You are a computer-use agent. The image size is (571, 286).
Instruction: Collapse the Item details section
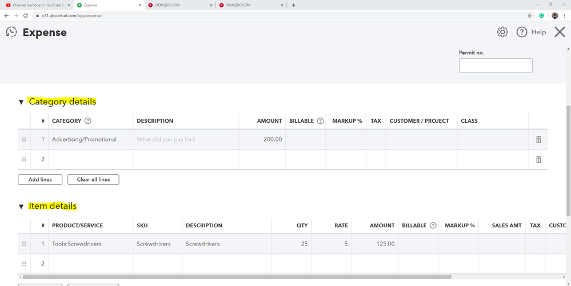pos(21,206)
